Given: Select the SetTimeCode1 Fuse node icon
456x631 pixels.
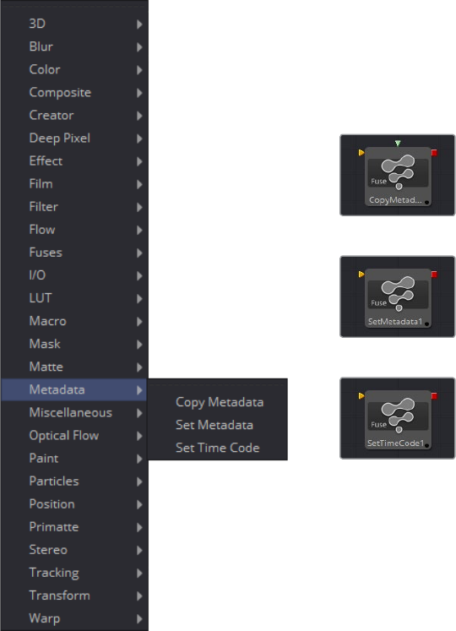Looking at the screenshot, I should click(x=398, y=416).
